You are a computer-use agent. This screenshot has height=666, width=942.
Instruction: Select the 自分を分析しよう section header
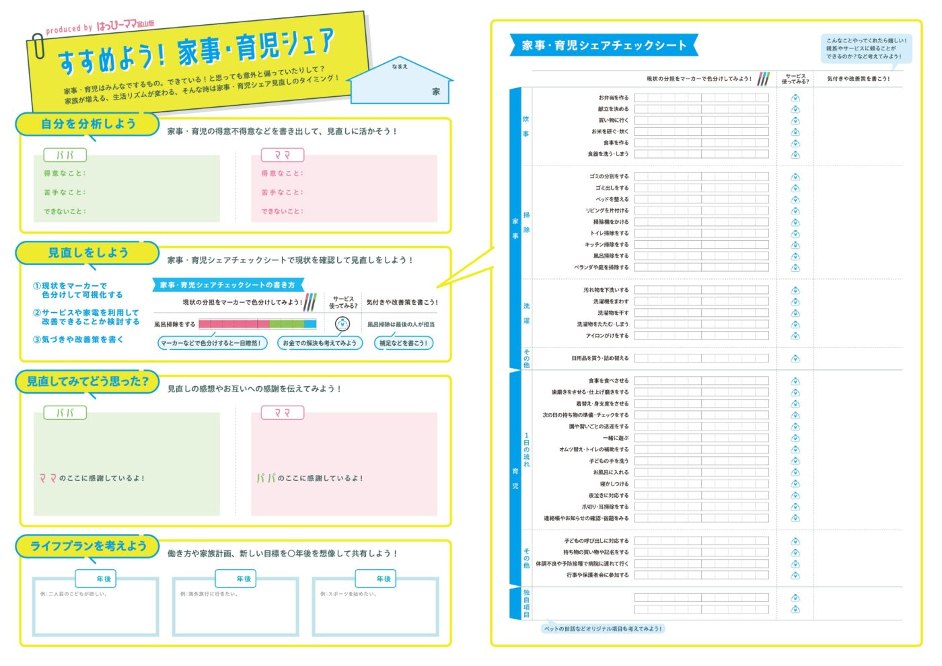(88, 124)
